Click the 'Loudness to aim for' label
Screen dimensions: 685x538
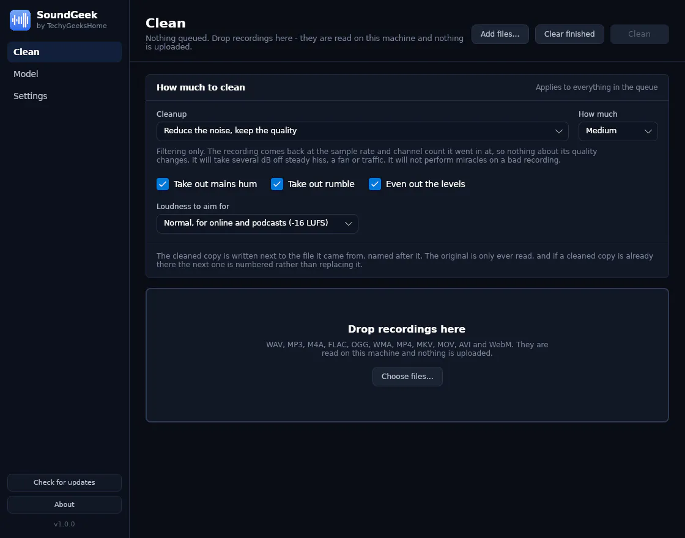click(x=193, y=206)
